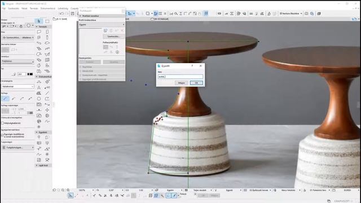Click the Mégse button in bottom toolbar
This screenshot has width=361, height=203.
pyautogui.click(x=214, y=196)
